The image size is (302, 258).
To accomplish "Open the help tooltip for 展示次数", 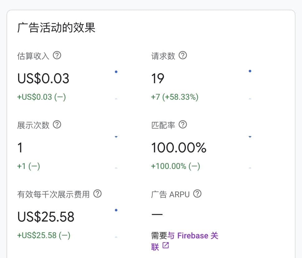I will (x=57, y=125).
